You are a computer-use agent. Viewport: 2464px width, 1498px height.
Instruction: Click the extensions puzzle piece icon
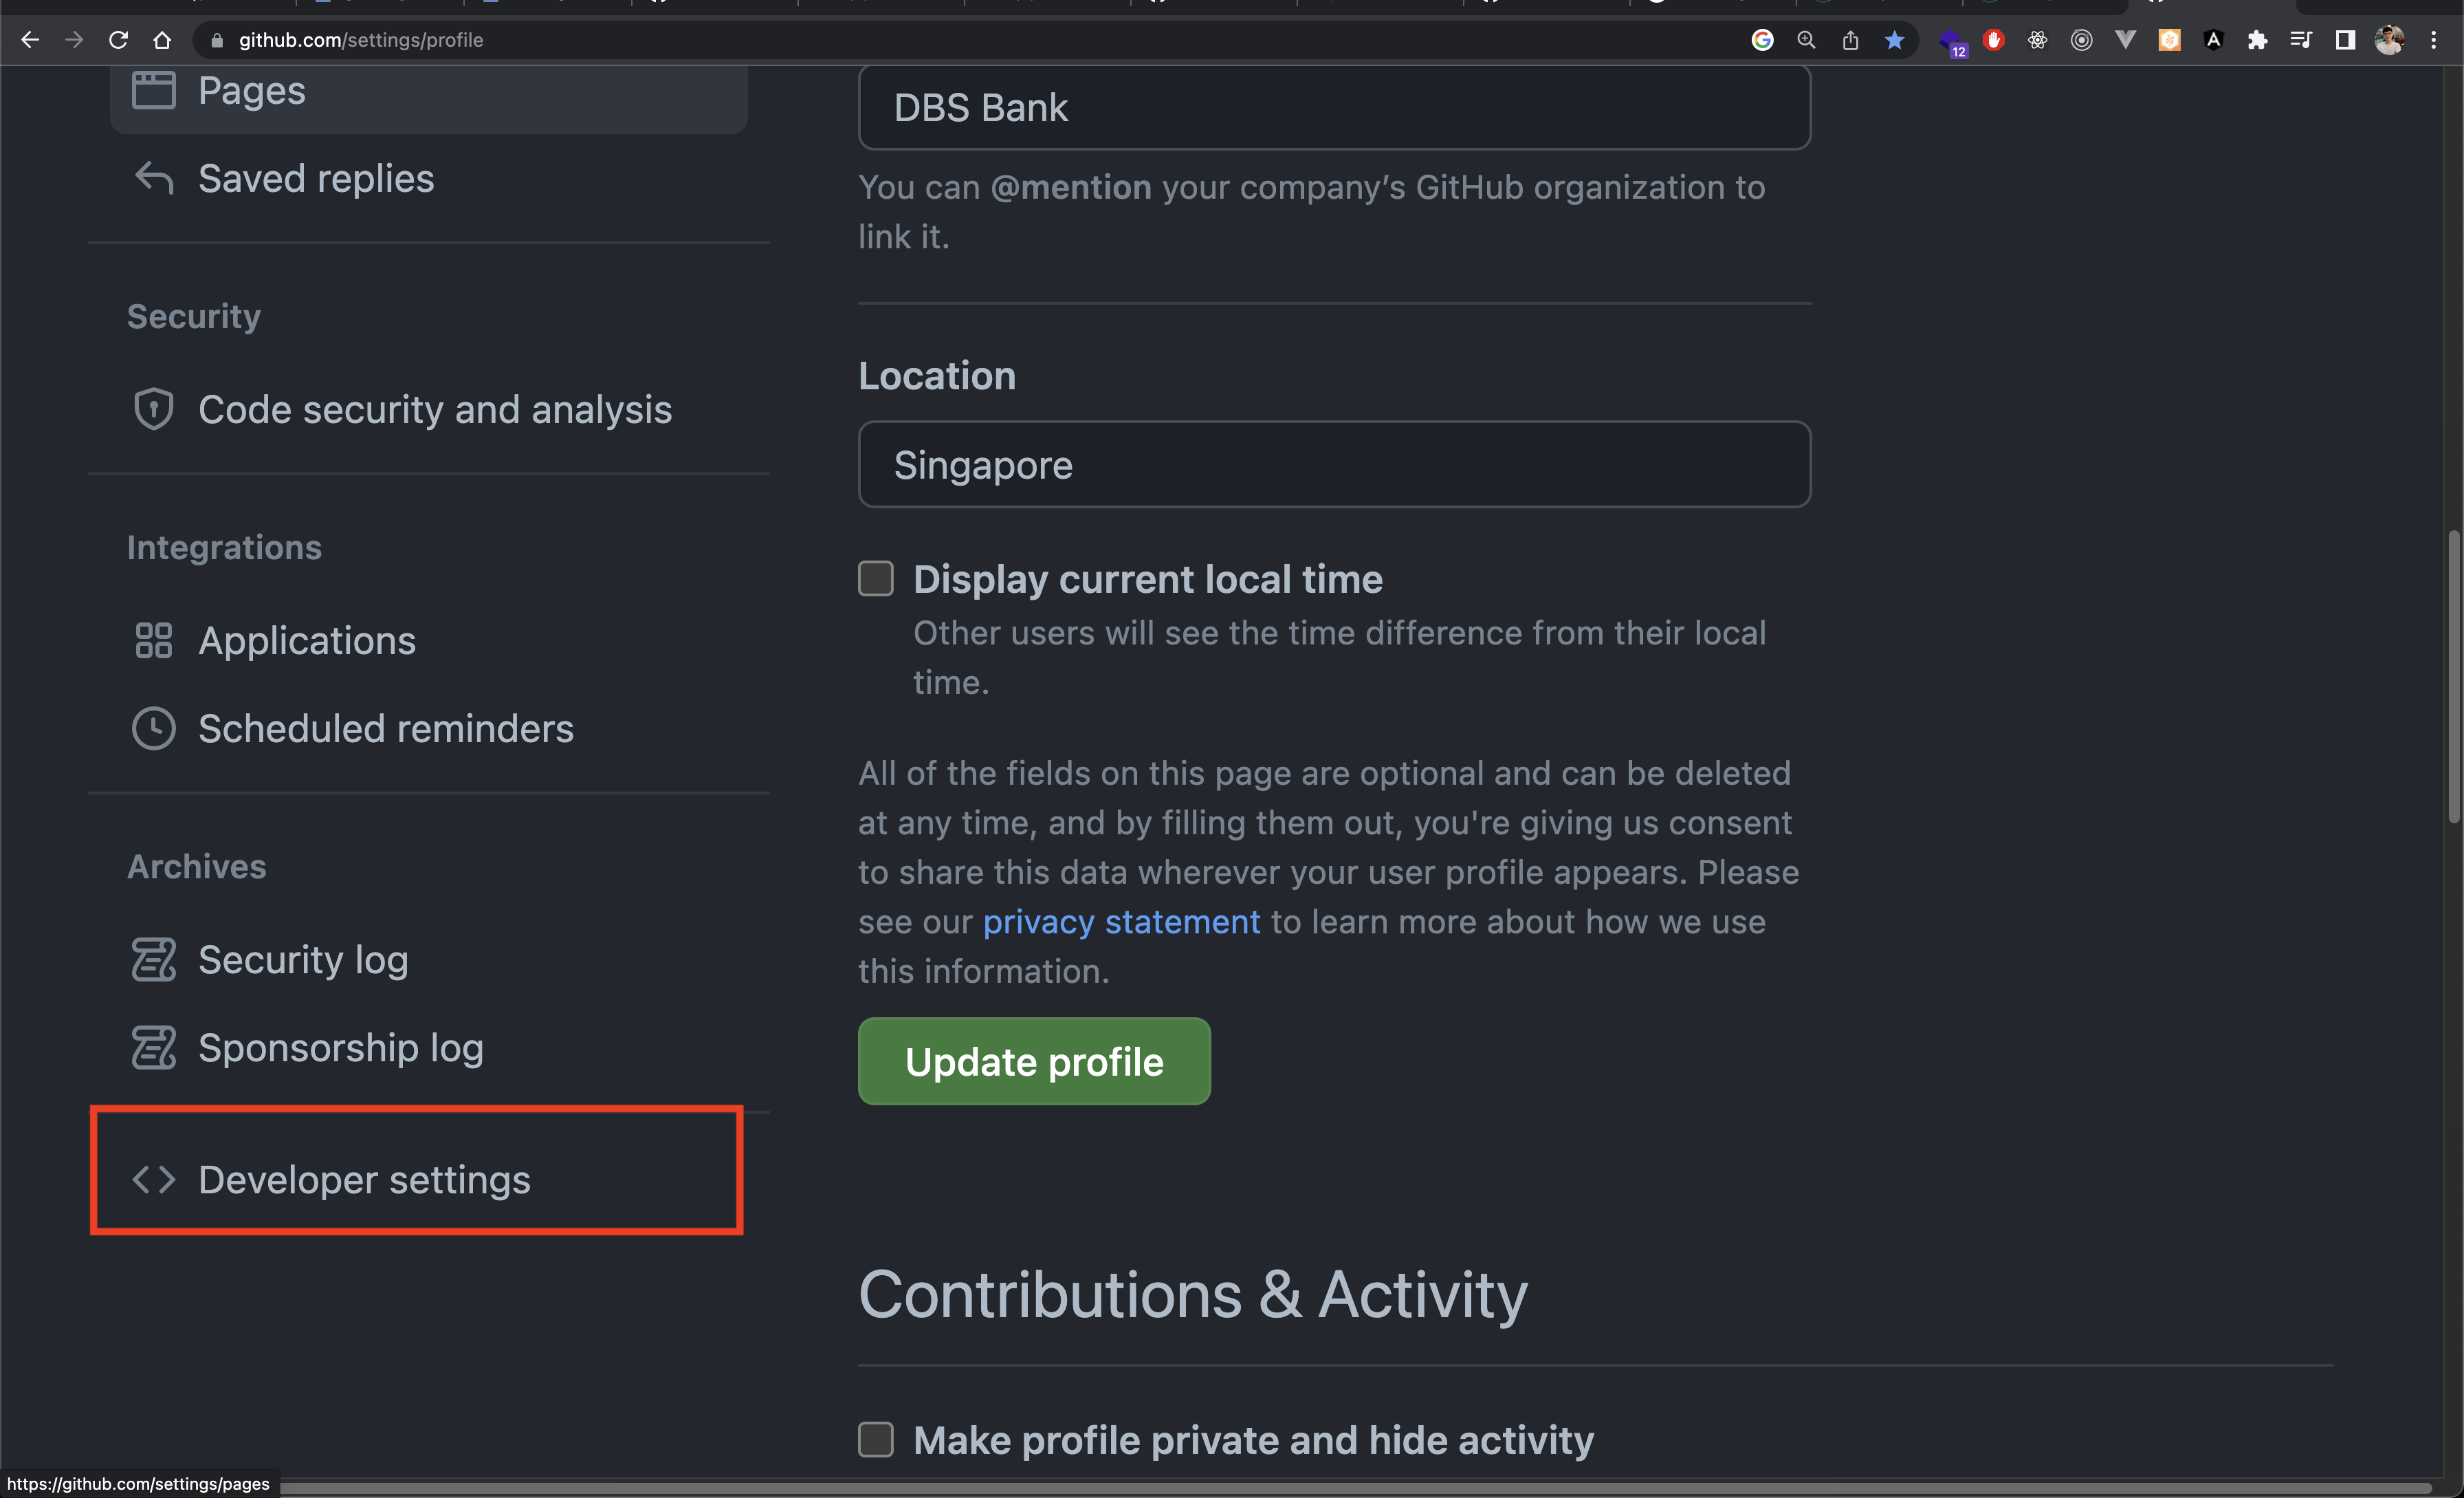2258,40
